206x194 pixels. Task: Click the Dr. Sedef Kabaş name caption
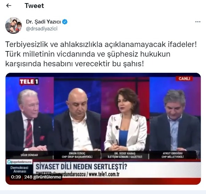pos(125,155)
